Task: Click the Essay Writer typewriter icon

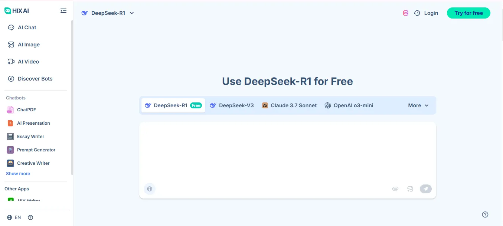Action: [x=10, y=137]
